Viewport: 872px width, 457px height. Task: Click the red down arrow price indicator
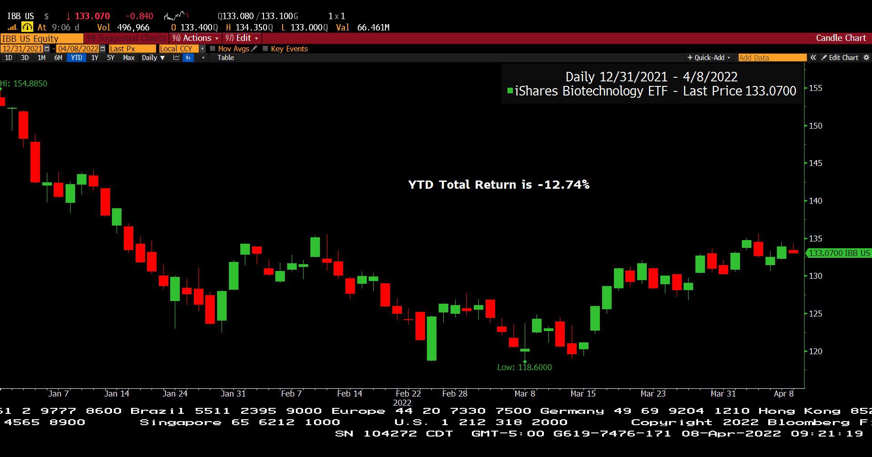pyautogui.click(x=68, y=16)
